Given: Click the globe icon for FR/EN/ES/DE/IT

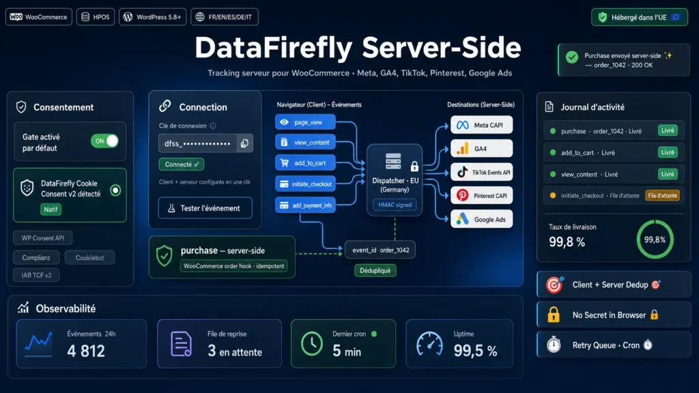Looking at the screenshot, I should coord(200,17).
